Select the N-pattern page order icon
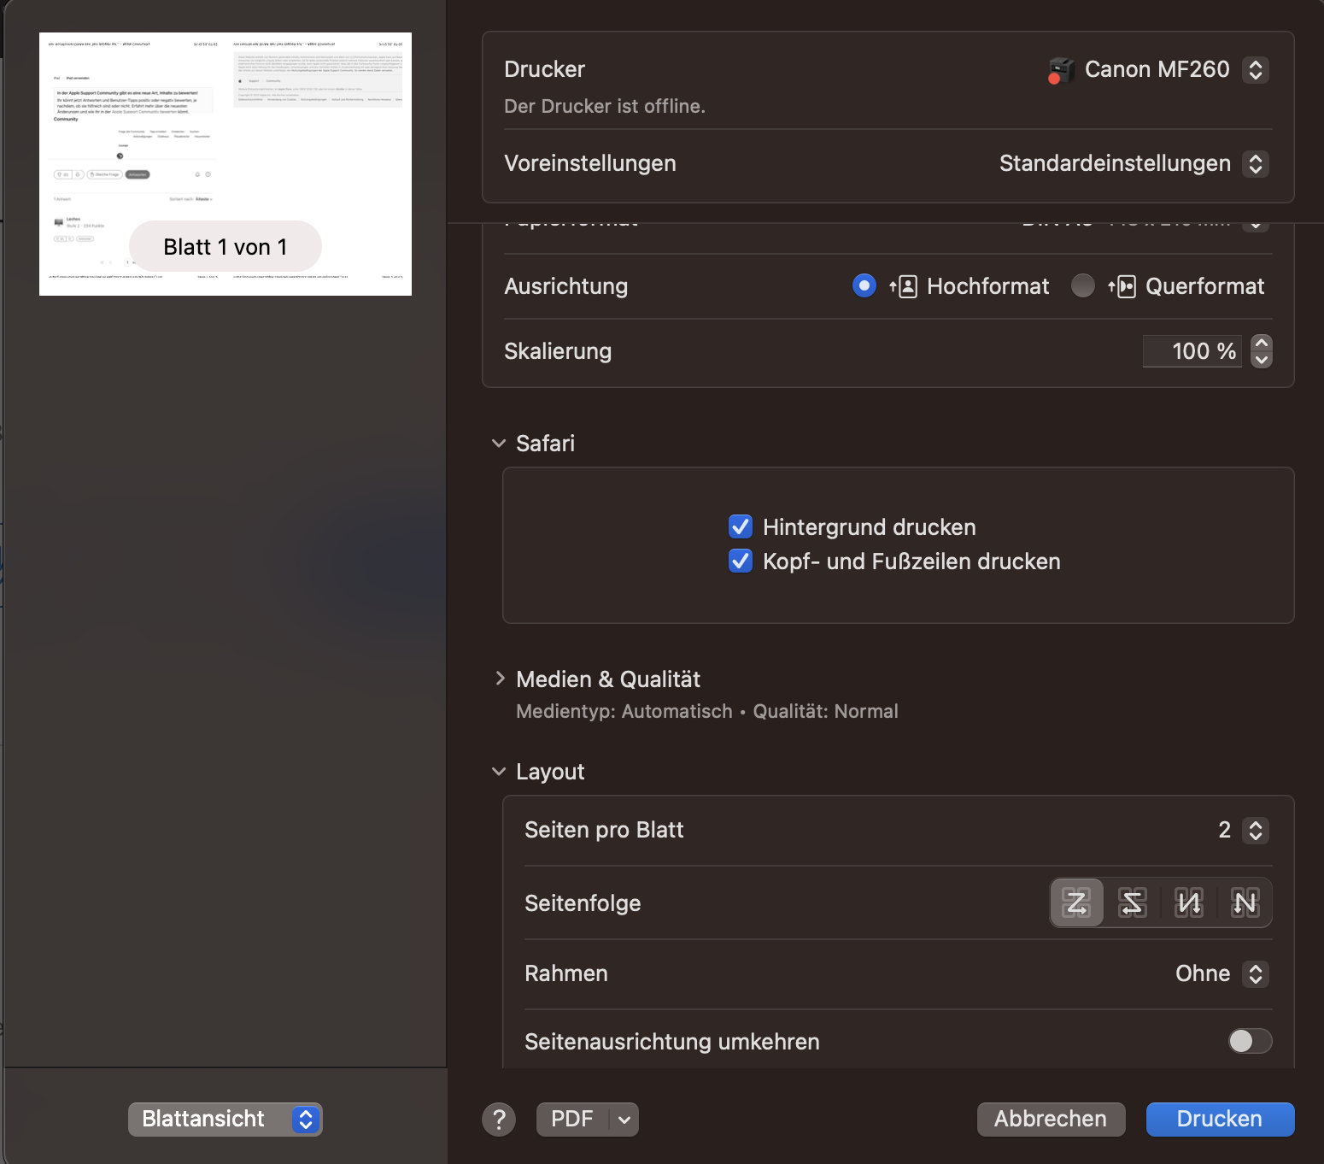 (x=1245, y=902)
